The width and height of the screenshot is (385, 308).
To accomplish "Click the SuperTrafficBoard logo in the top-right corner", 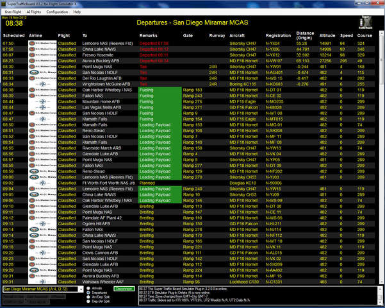I will tap(365, 23).
